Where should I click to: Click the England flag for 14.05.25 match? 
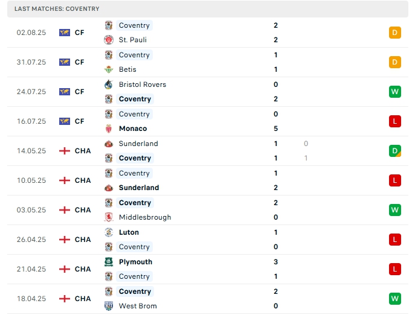[x=65, y=151]
